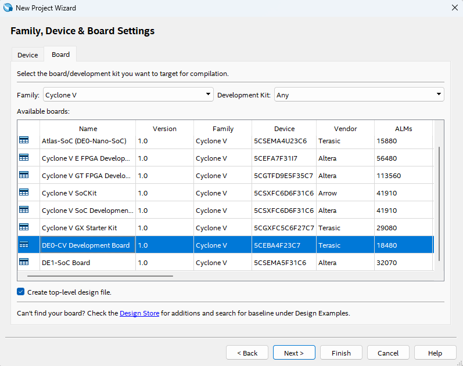Open the Design Store link
Image resolution: width=463 pixels, height=366 pixels.
(x=139, y=313)
